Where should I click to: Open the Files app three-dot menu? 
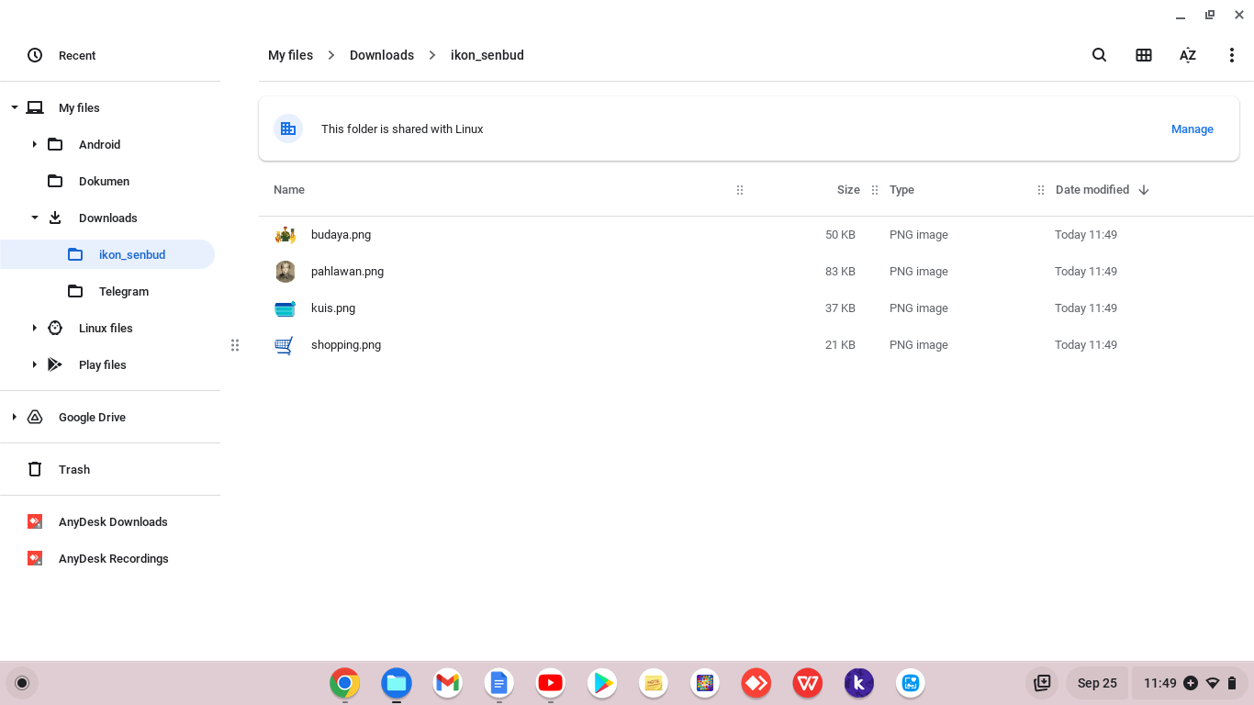point(1232,55)
